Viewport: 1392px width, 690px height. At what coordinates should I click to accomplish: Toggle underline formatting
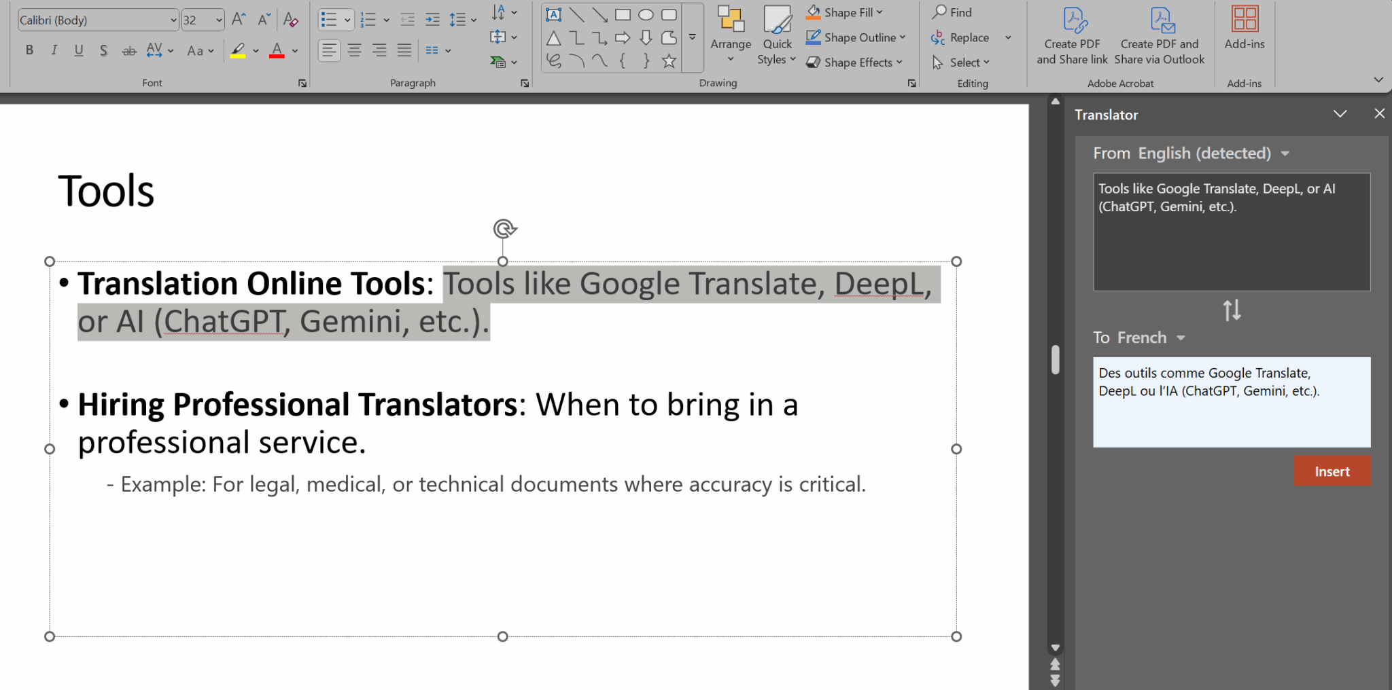[79, 50]
